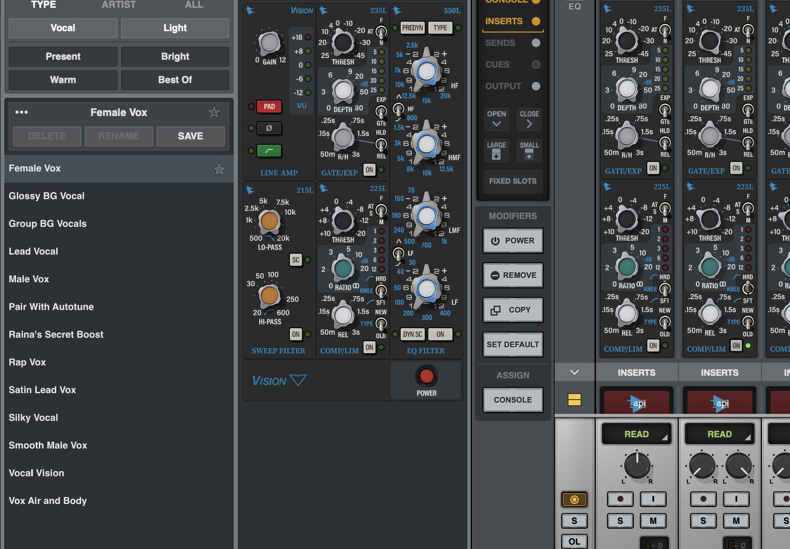Click the OPEN chevron button
The image size is (790, 549).
coord(496,119)
